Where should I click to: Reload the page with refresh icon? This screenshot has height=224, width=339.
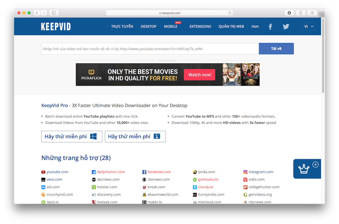[230, 13]
